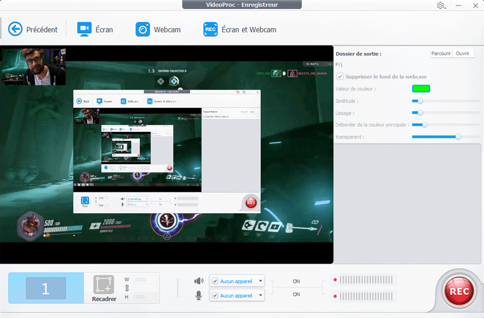Viewport: 484px width, 318px height.
Task: Open the settings gear menu
Action: click(441, 6)
